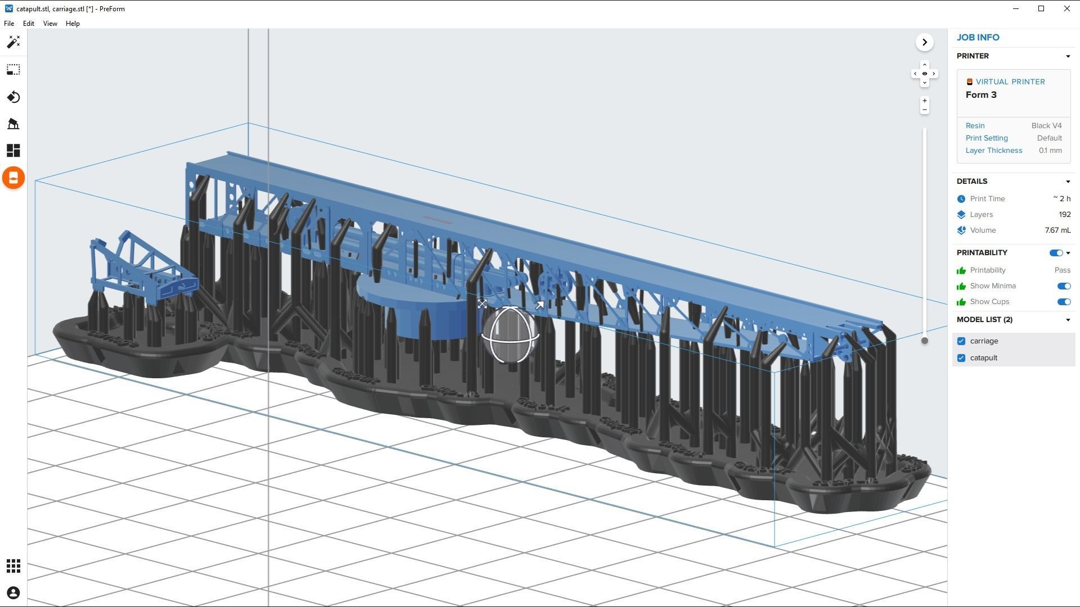Select the Size tool in left toolbar
The height and width of the screenshot is (607, 1080).
coord(13,70)
